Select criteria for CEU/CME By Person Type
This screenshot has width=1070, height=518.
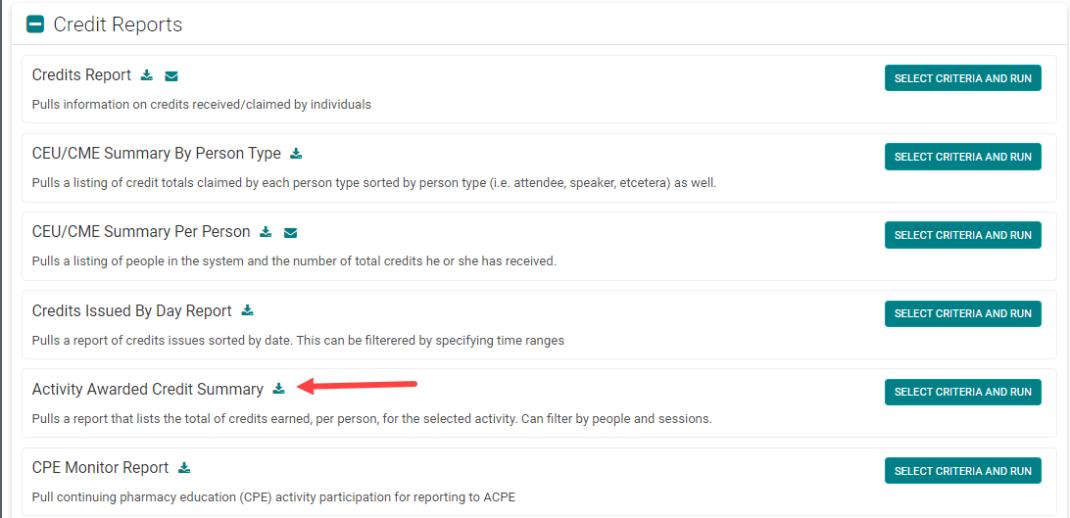[962, 157]
